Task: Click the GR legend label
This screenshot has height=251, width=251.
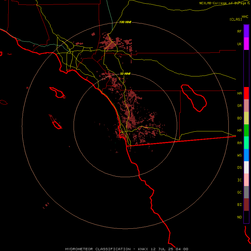Action: tap(240, 106)
